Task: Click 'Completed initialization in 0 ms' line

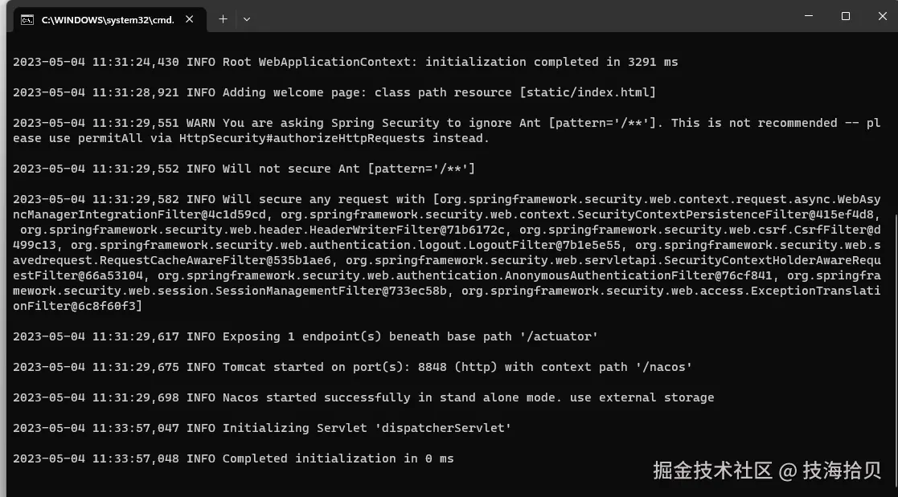Action: tap(338, 458)
